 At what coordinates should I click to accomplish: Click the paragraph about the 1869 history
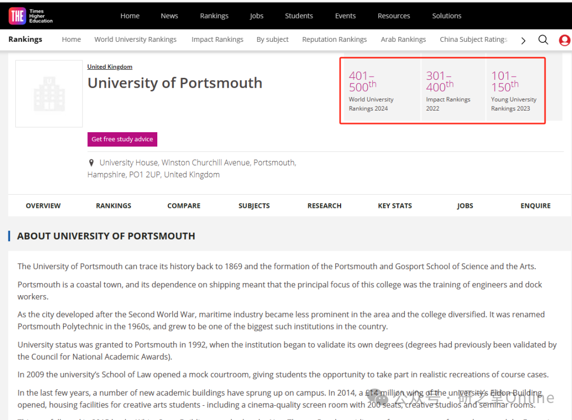click(x=276, y=266)
